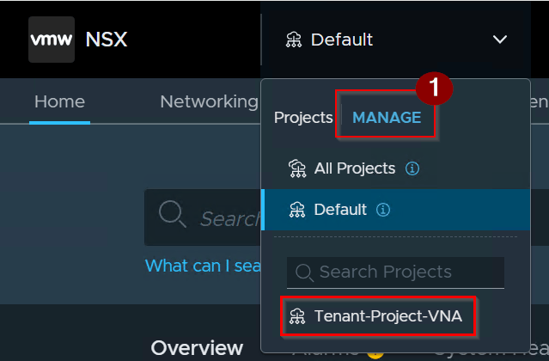Image resolution: width=549 pixels, height=361 pixels.
Task: Open the Default project selector
Action: point(396,40)
